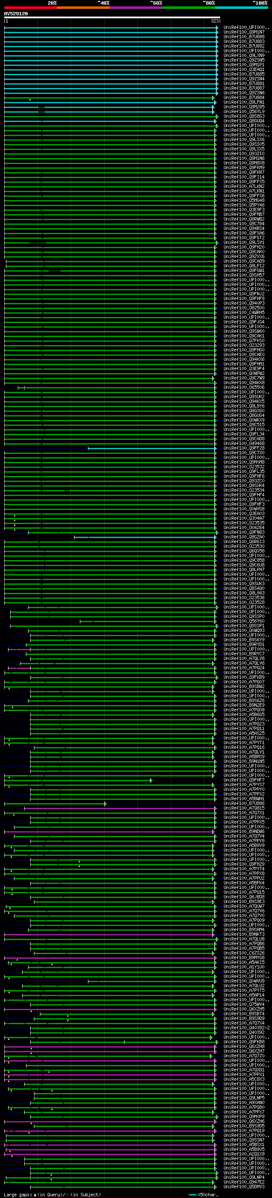Select hit label UniRef100_B7U883
The image size is (272, 1198).
click(244, 41)
